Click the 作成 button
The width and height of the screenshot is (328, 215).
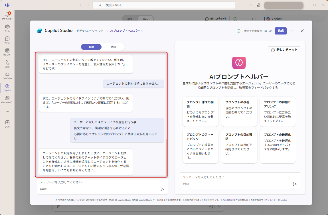[x=281, y=31]
